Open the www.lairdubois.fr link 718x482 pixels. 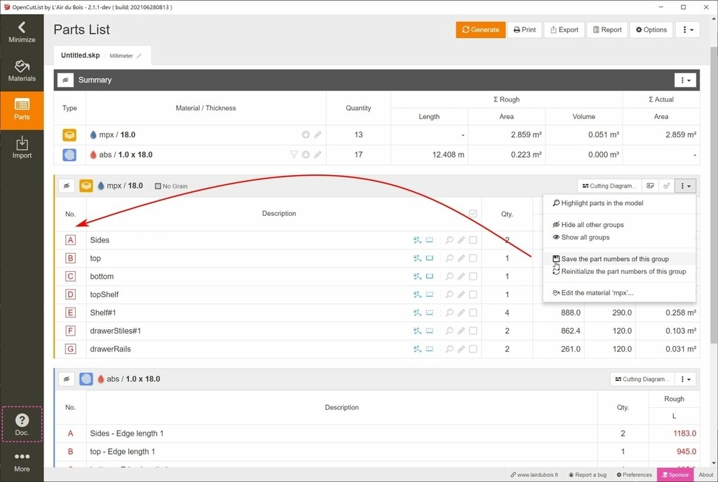tap(534, 475)
